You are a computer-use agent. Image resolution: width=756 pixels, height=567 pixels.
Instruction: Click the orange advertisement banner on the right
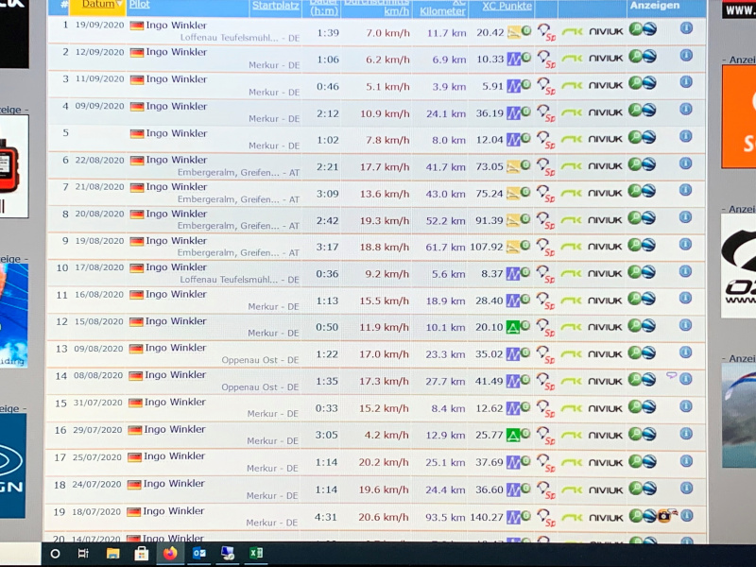tap(739, 116)
